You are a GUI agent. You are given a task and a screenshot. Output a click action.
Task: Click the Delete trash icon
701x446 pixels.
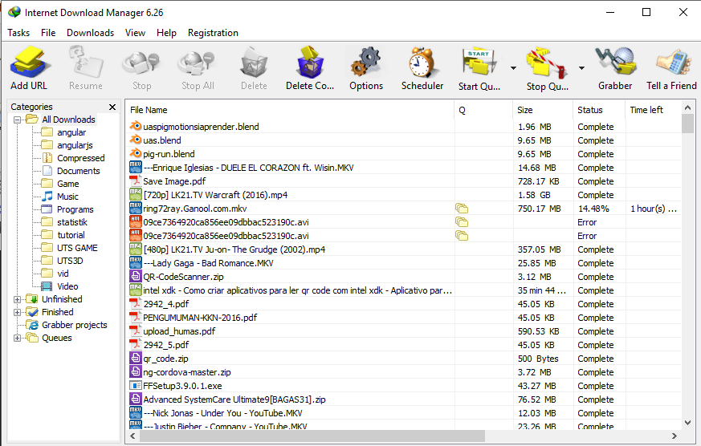pos(254,63)
